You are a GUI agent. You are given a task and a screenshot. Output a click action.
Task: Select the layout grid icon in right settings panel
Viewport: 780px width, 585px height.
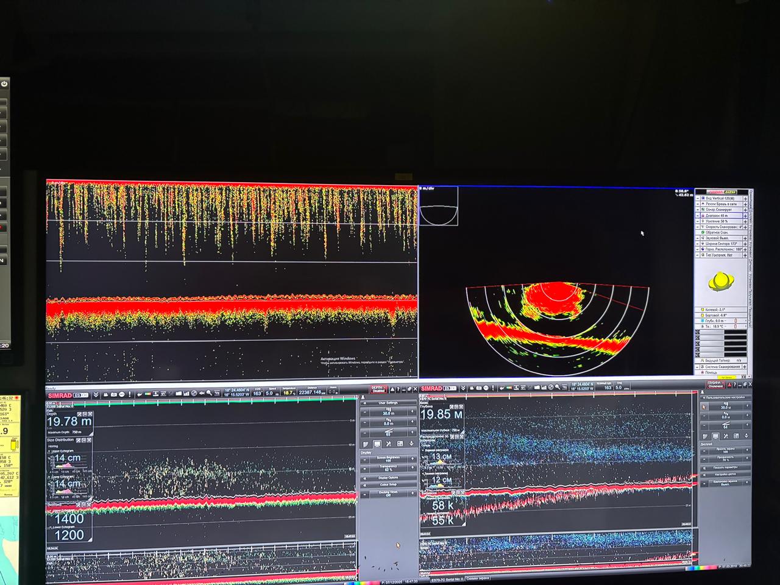(x=737, y=436)
